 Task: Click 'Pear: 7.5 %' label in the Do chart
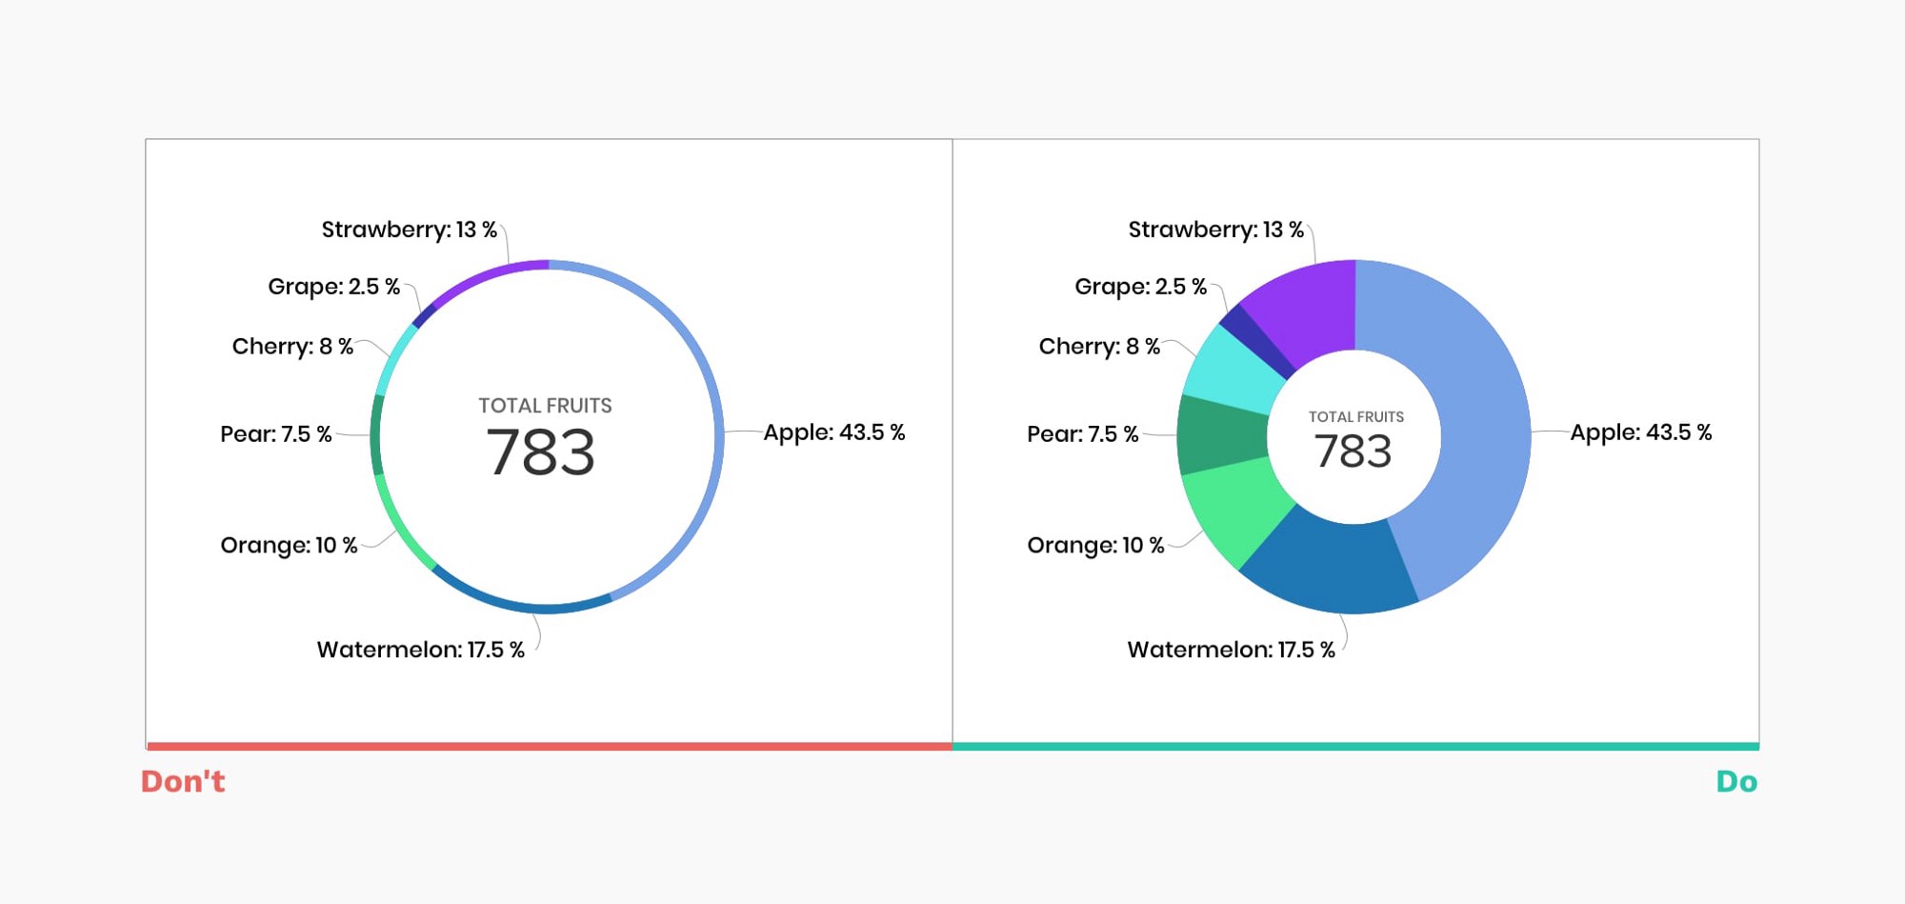(1082, 434)
